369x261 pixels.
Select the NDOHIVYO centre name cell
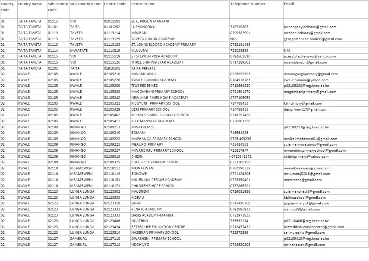140,245
